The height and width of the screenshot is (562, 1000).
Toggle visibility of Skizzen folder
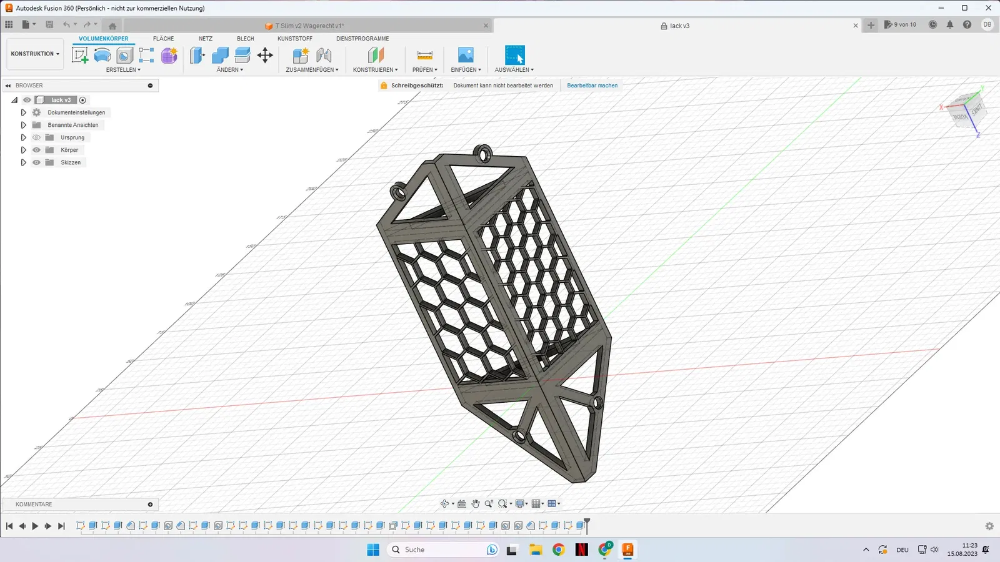coord(36,162)
